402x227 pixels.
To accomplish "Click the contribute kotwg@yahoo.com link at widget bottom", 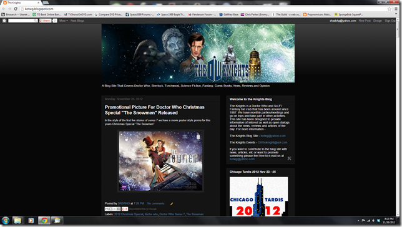I will (242, 159).
